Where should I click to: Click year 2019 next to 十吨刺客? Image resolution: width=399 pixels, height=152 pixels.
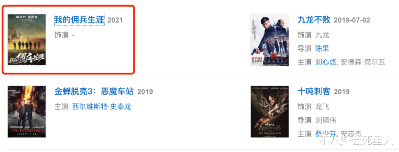341,92
